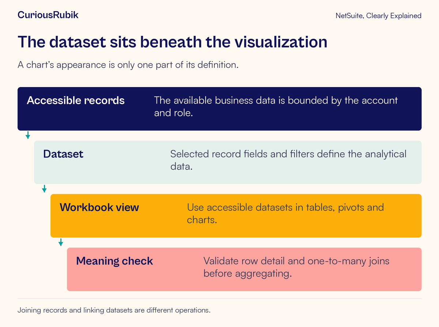Select the headline "The dataset sits beneath the visualization"
Image resolution: width=439 pixels, height=327 pixels.
click(172, 42)
